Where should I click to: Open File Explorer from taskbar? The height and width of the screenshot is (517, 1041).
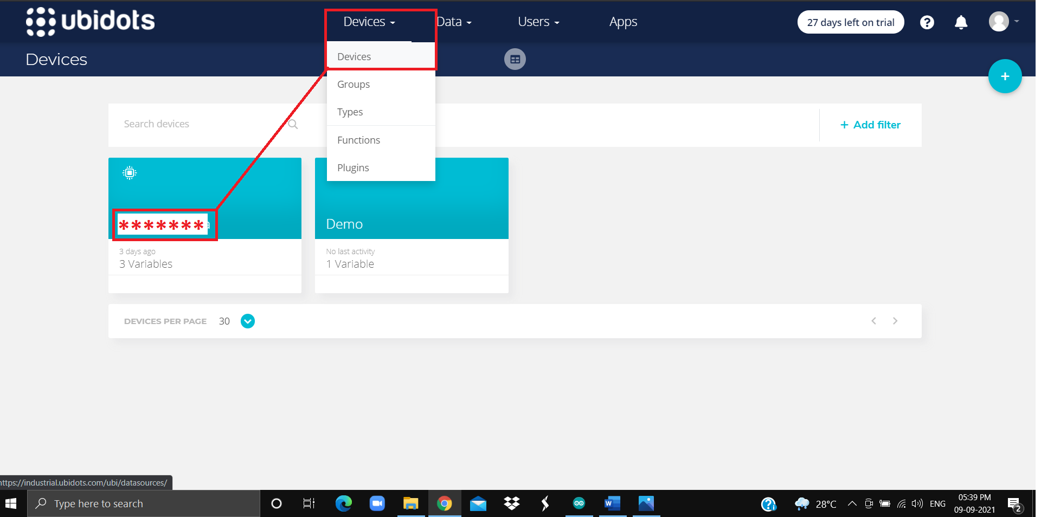[410, 503]
